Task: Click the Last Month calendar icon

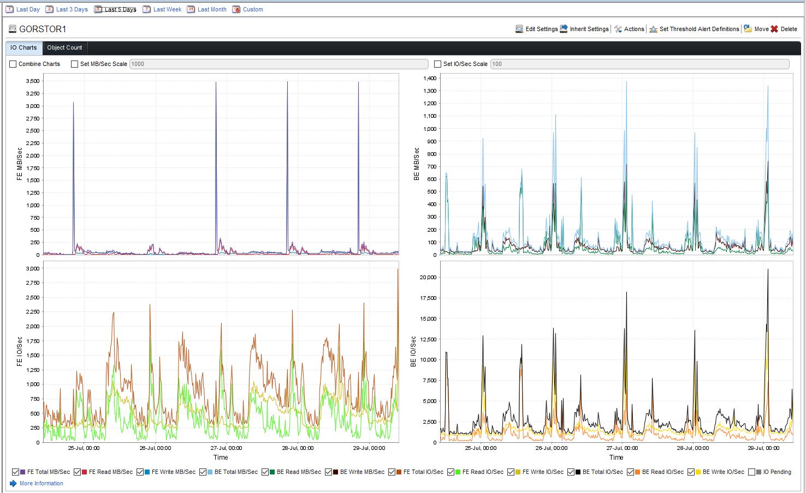Action: coord(191,9)
